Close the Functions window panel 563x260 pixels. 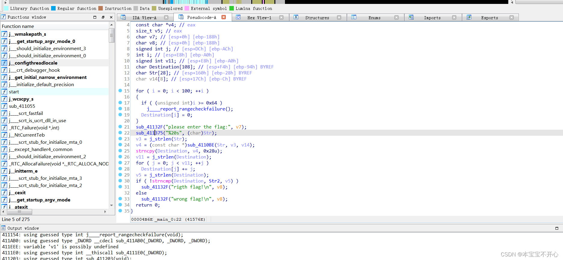click(111, 17)
